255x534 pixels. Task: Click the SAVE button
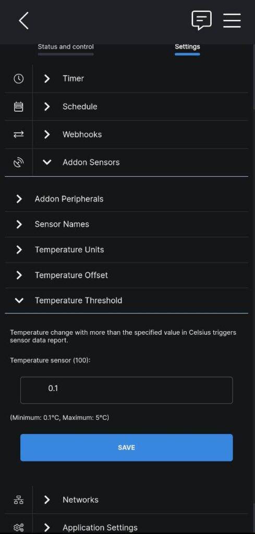pyautogui.click(x=127, y=447)
